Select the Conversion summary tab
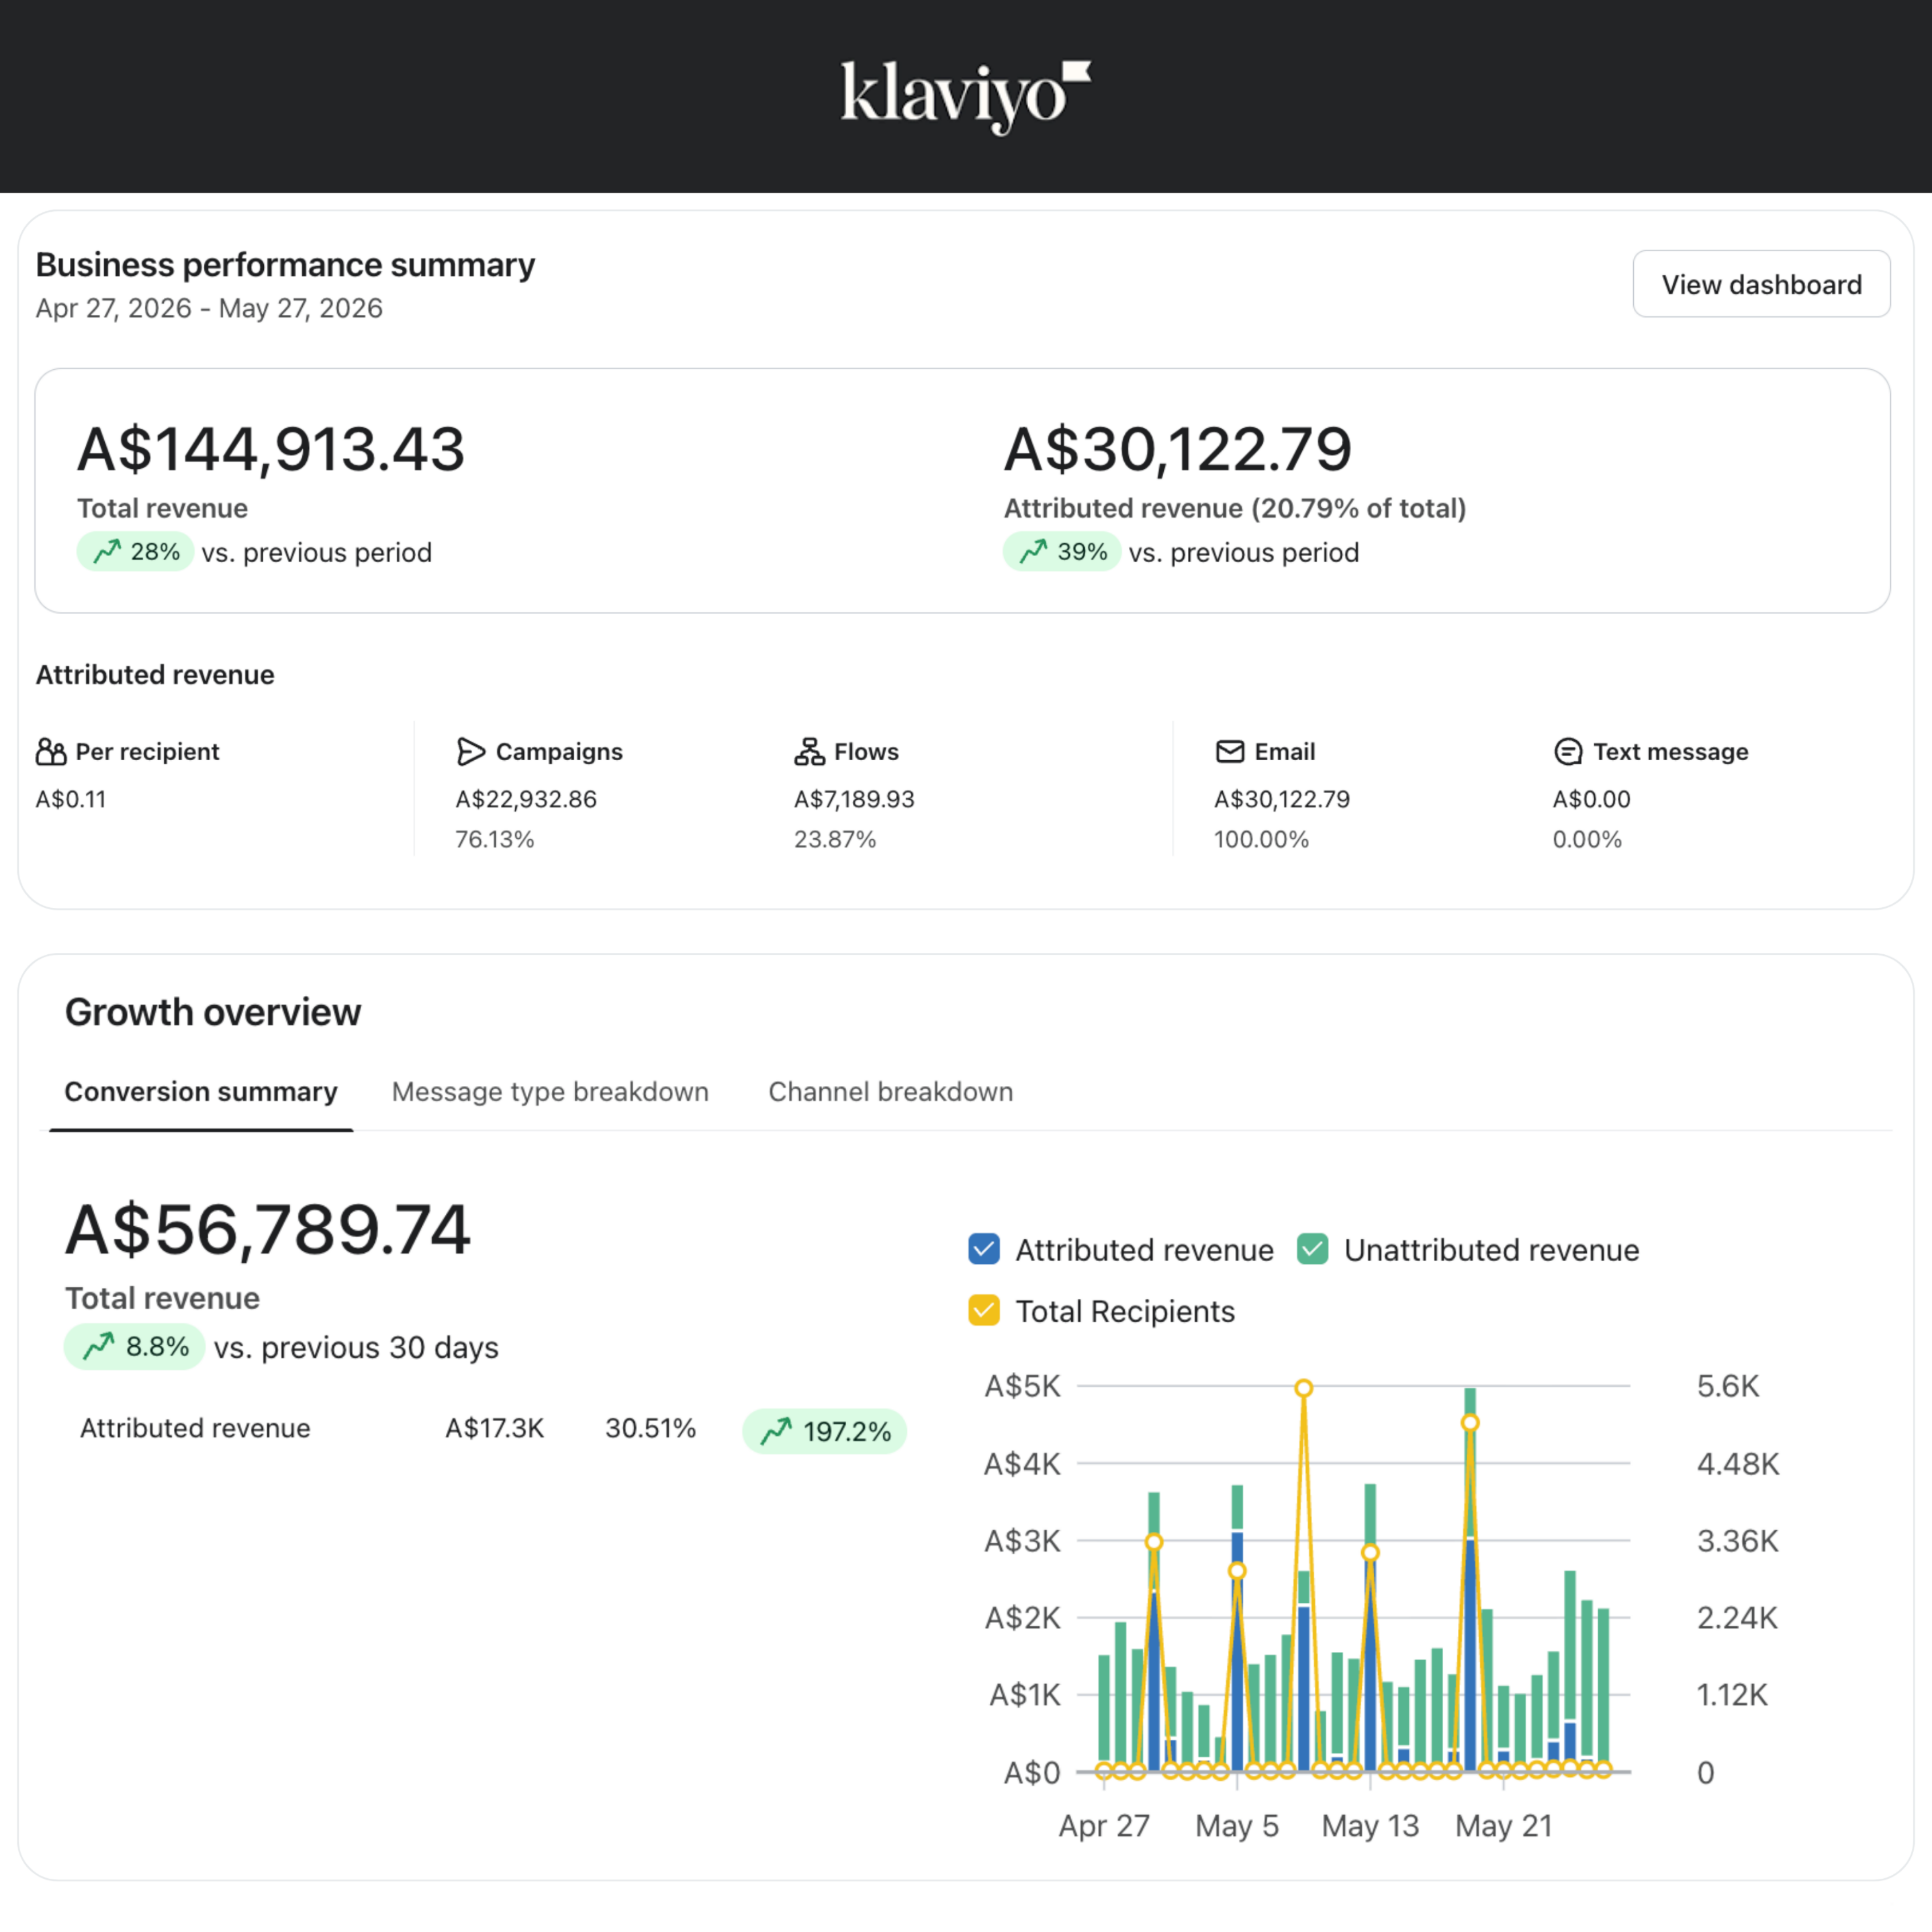 (201, 1092)
